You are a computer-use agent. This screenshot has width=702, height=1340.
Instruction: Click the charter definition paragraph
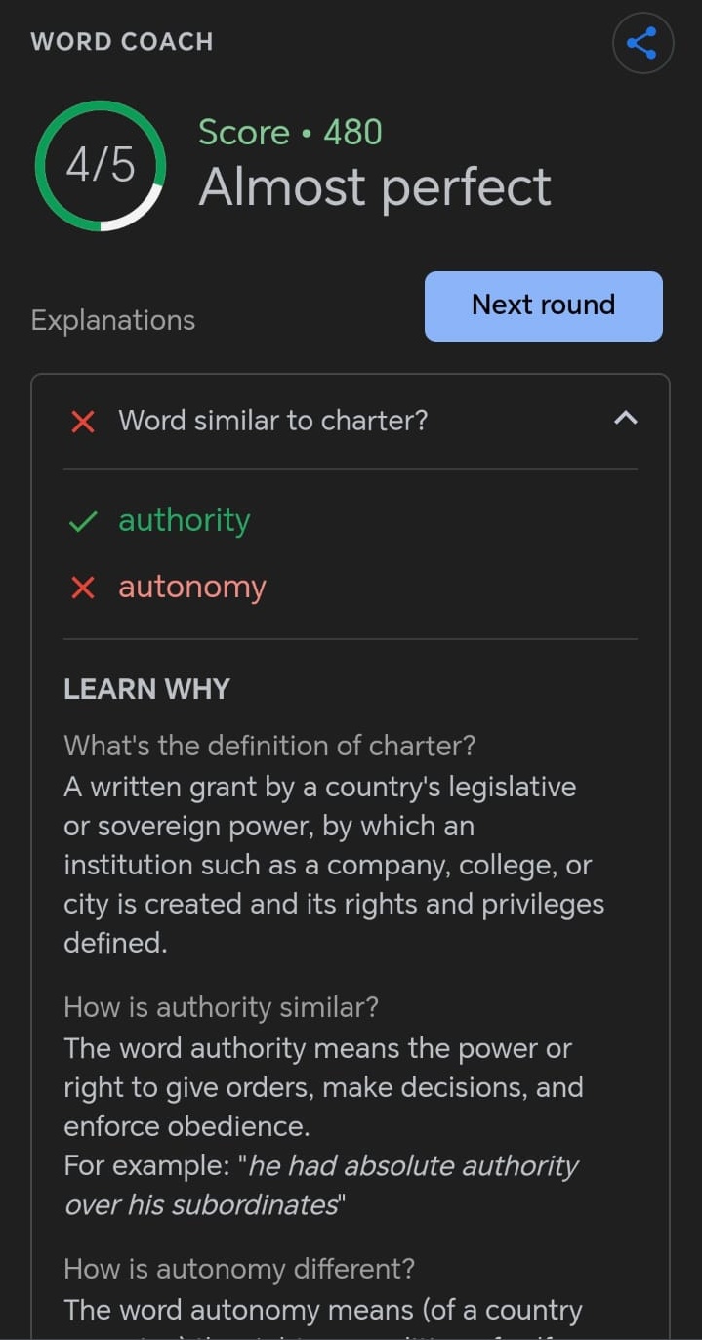[334, 865]
